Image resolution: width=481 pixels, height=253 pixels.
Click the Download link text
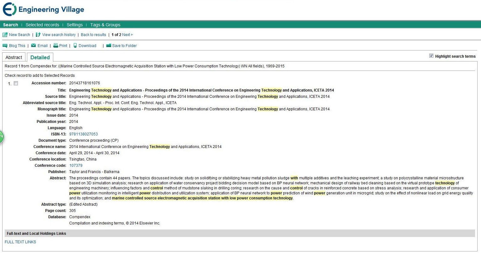[87, 46]
